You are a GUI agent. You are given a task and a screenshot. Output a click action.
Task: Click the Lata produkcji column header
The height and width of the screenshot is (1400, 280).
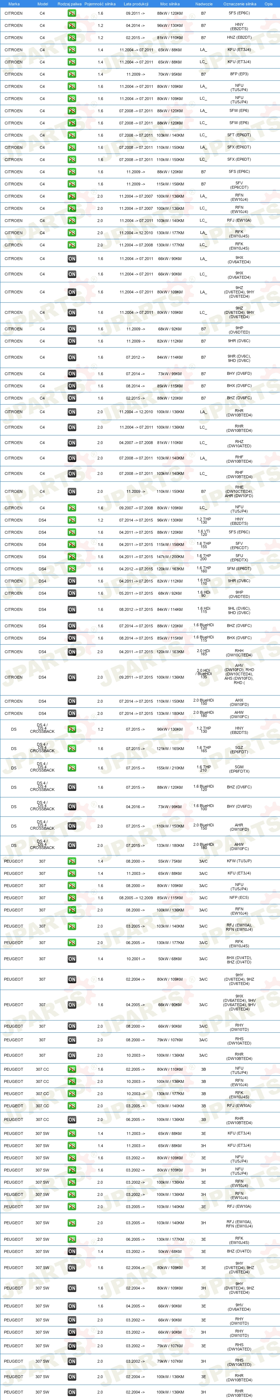[136, 4]
